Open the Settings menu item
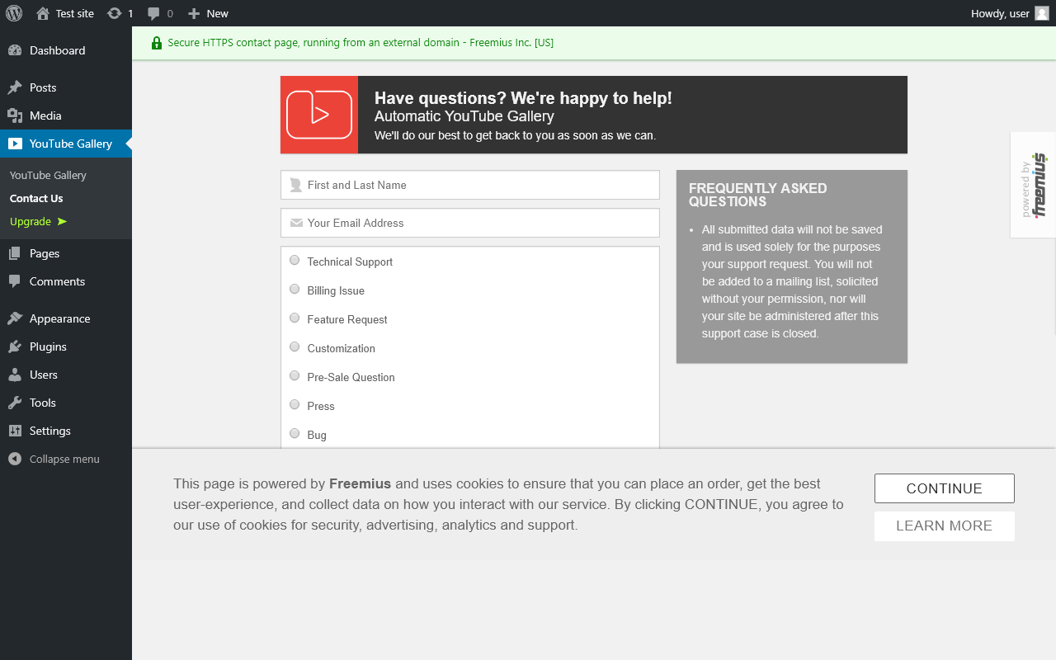 66,431
